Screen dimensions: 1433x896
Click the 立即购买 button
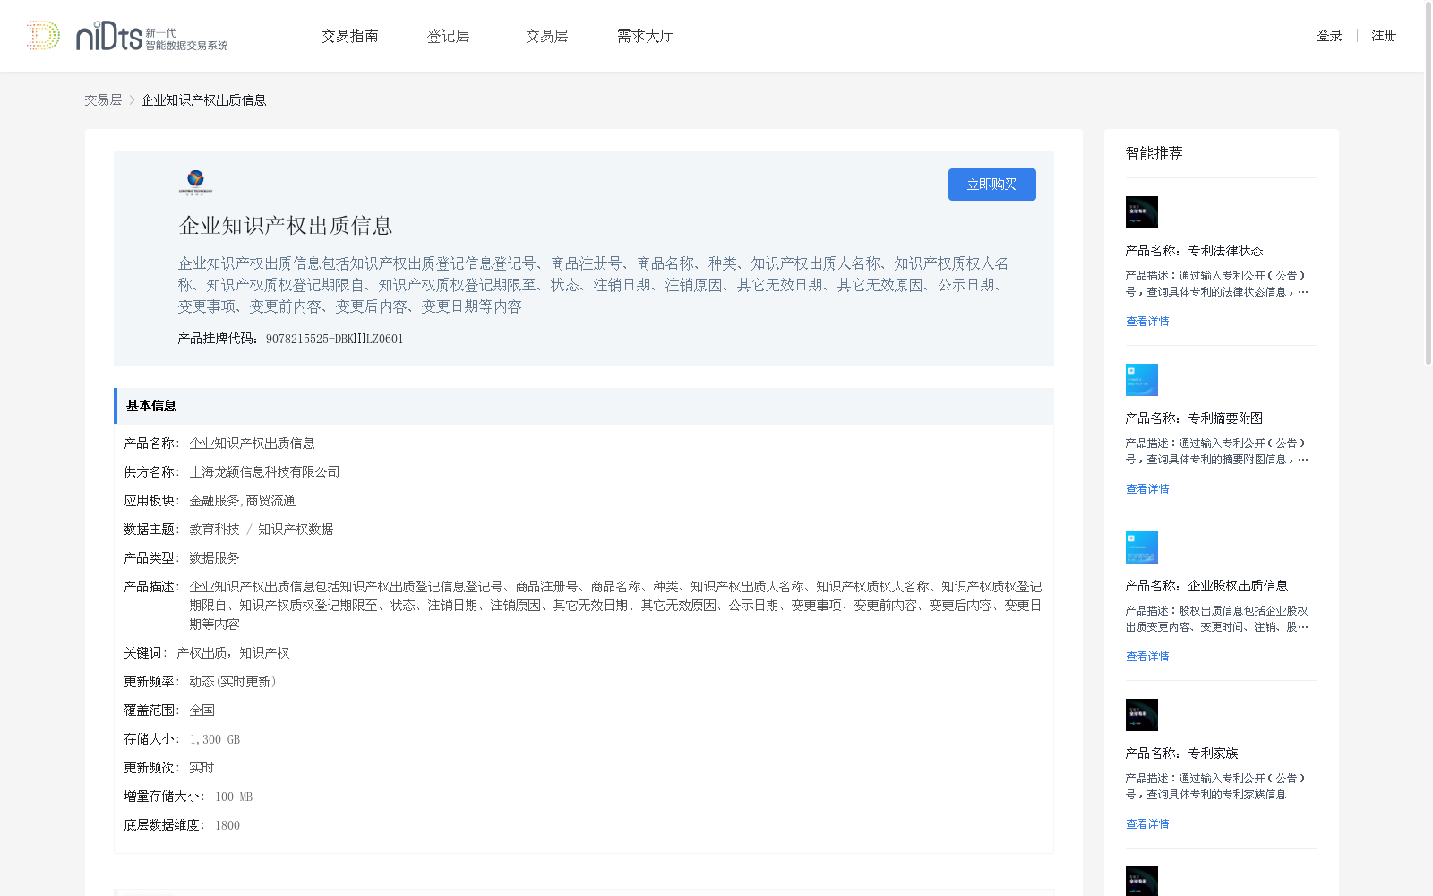pos(992,185)
